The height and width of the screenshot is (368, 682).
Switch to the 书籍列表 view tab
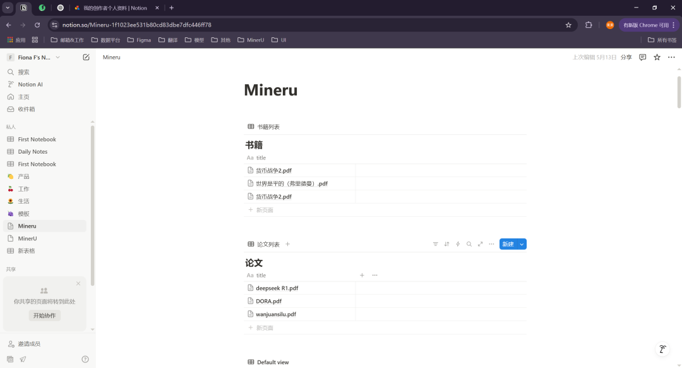(x=263, y=126)
